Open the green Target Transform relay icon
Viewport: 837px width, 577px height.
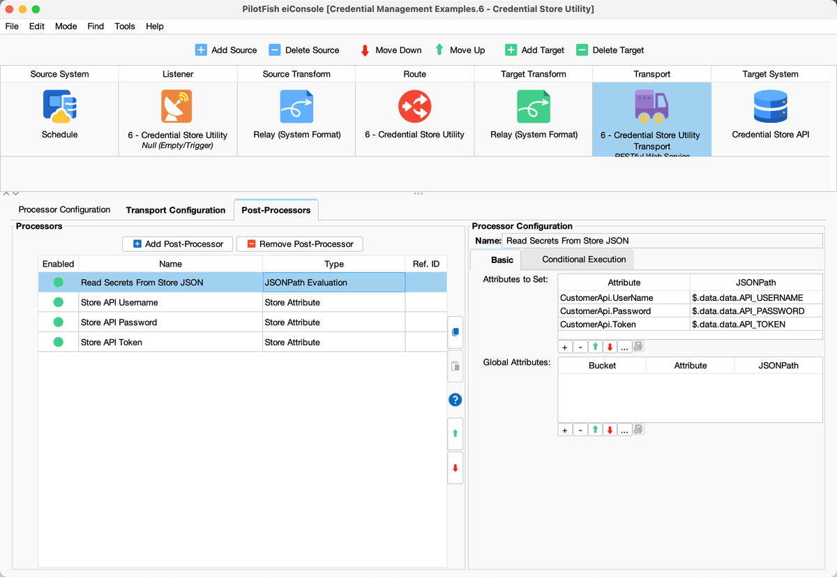tap(534, 107)
